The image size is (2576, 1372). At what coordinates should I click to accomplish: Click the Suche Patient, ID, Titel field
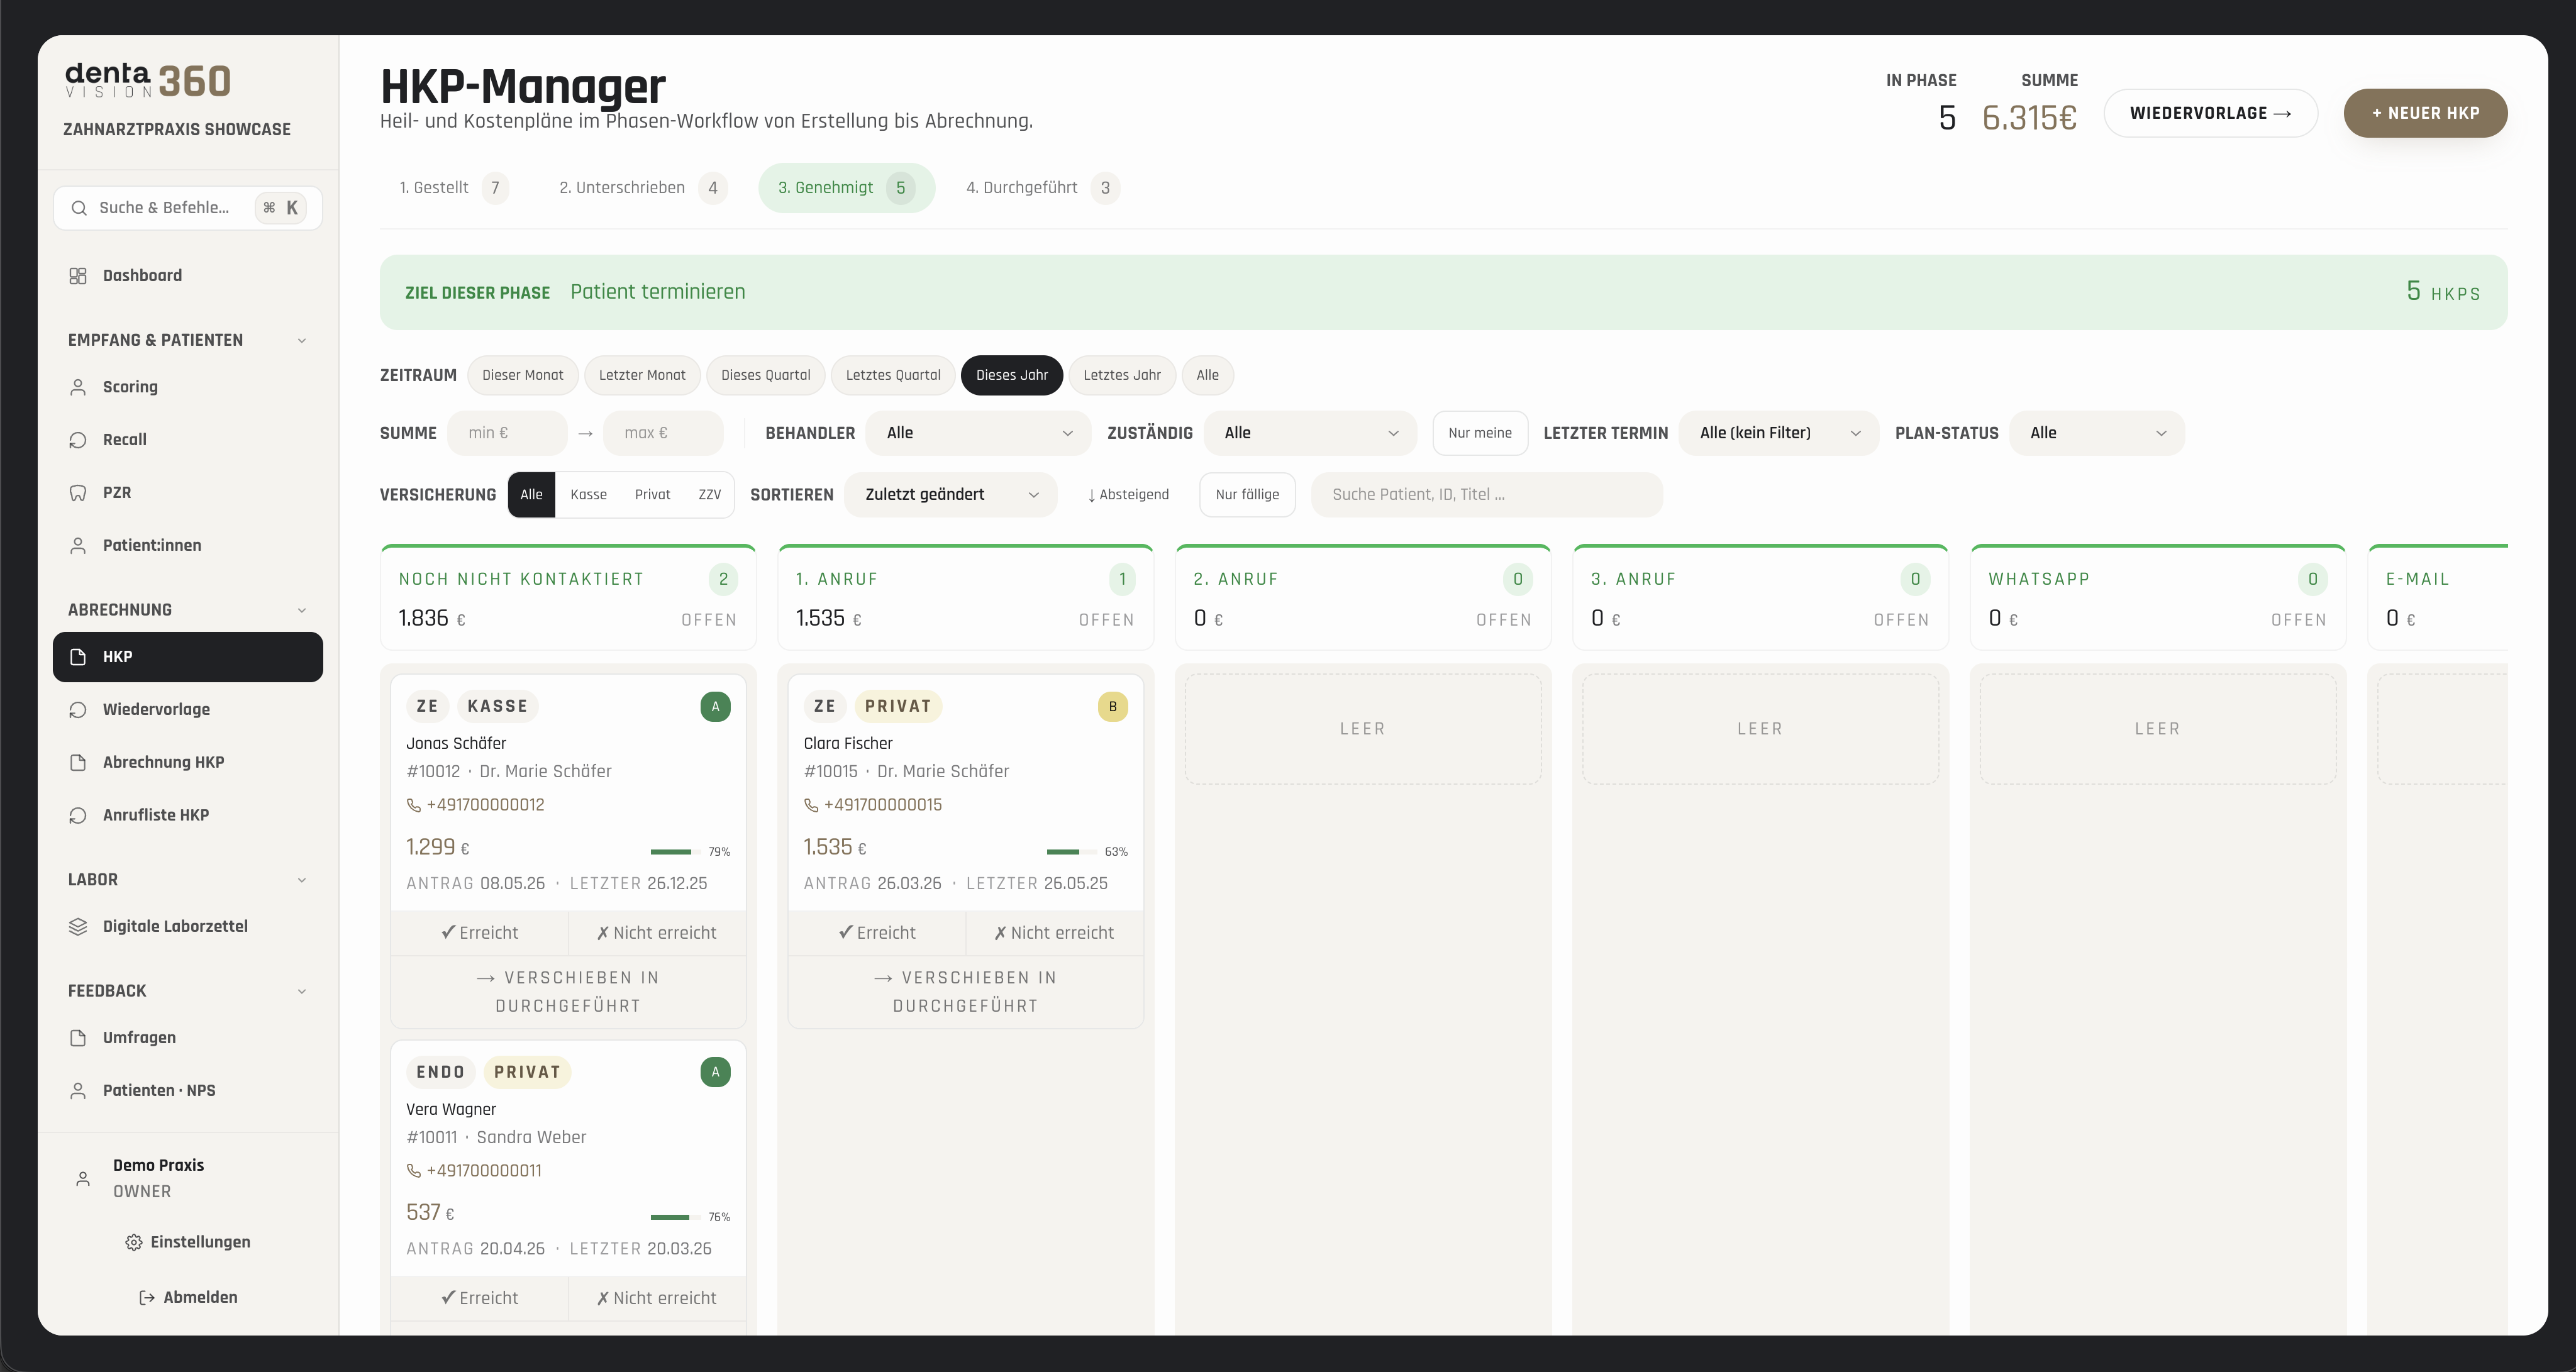tap(1486, 495)
